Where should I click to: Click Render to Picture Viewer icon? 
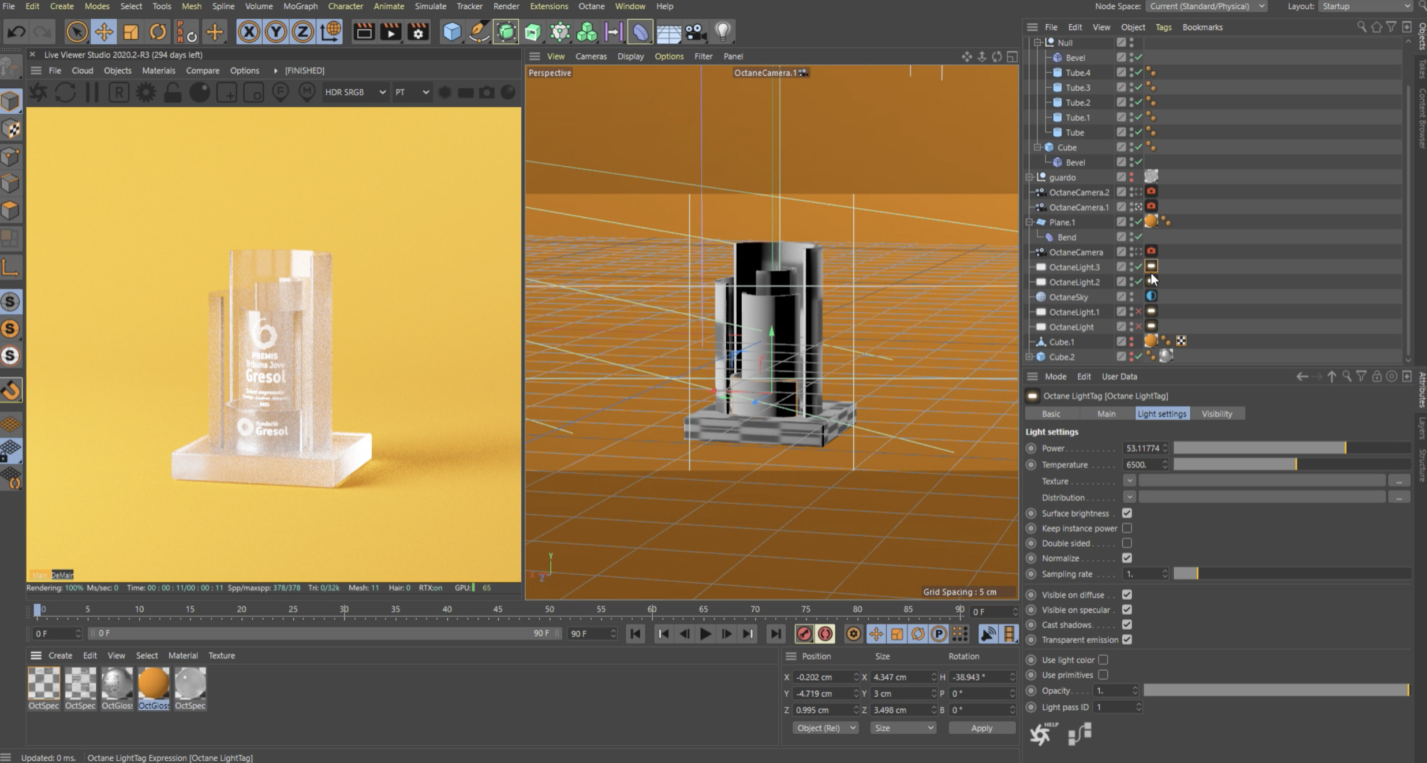391,32
